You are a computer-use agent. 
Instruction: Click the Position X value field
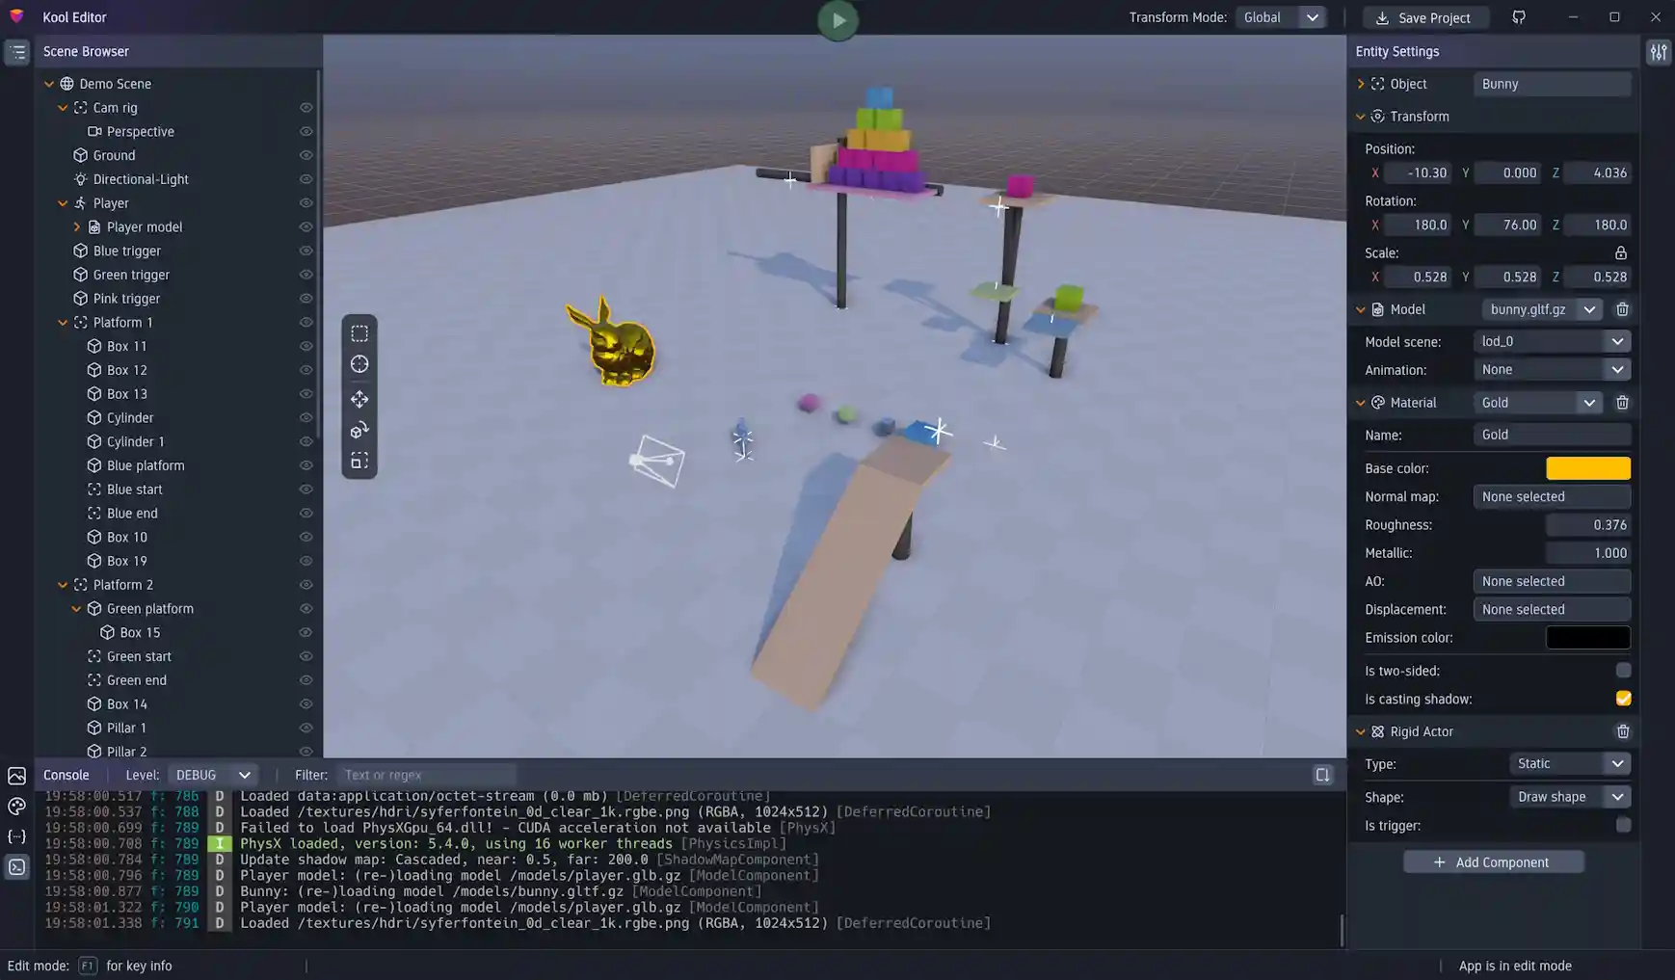pyautogui.click(x=1419, y=173)
